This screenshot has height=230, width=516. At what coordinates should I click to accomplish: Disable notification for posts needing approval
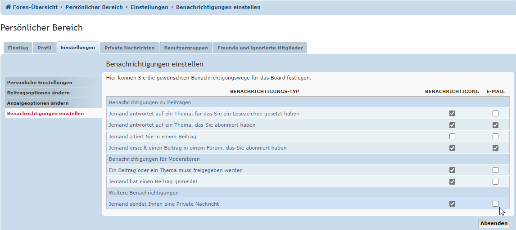(452, 170)
